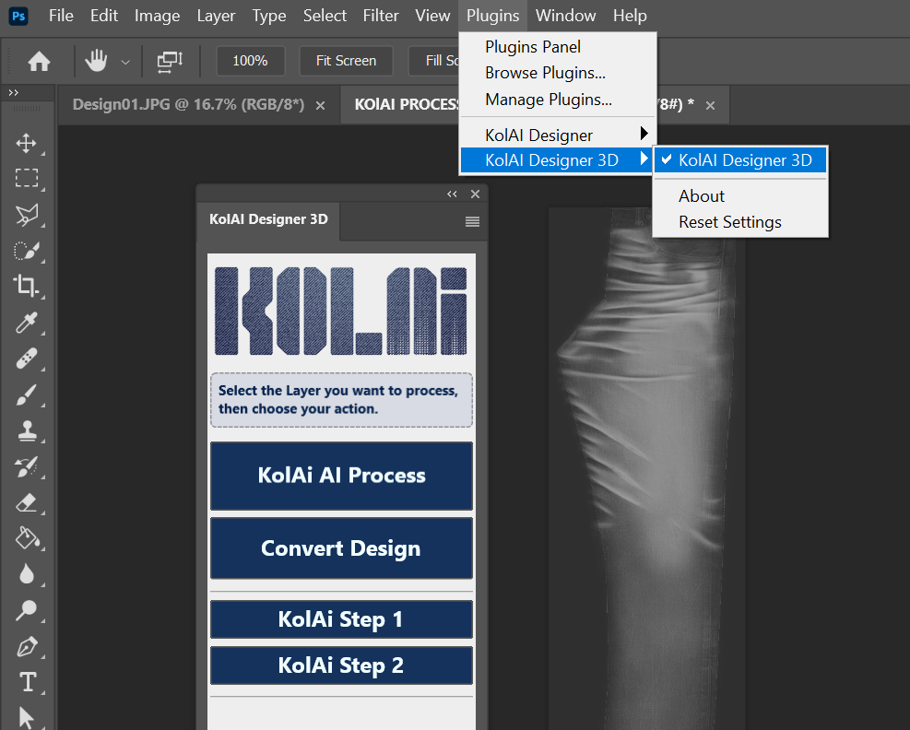The width and height of the screenshot is (910, 730).
Task: Open the File menu
Action: 61,16
